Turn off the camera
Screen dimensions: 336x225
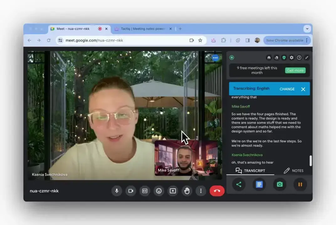click(x=131, y=191)
